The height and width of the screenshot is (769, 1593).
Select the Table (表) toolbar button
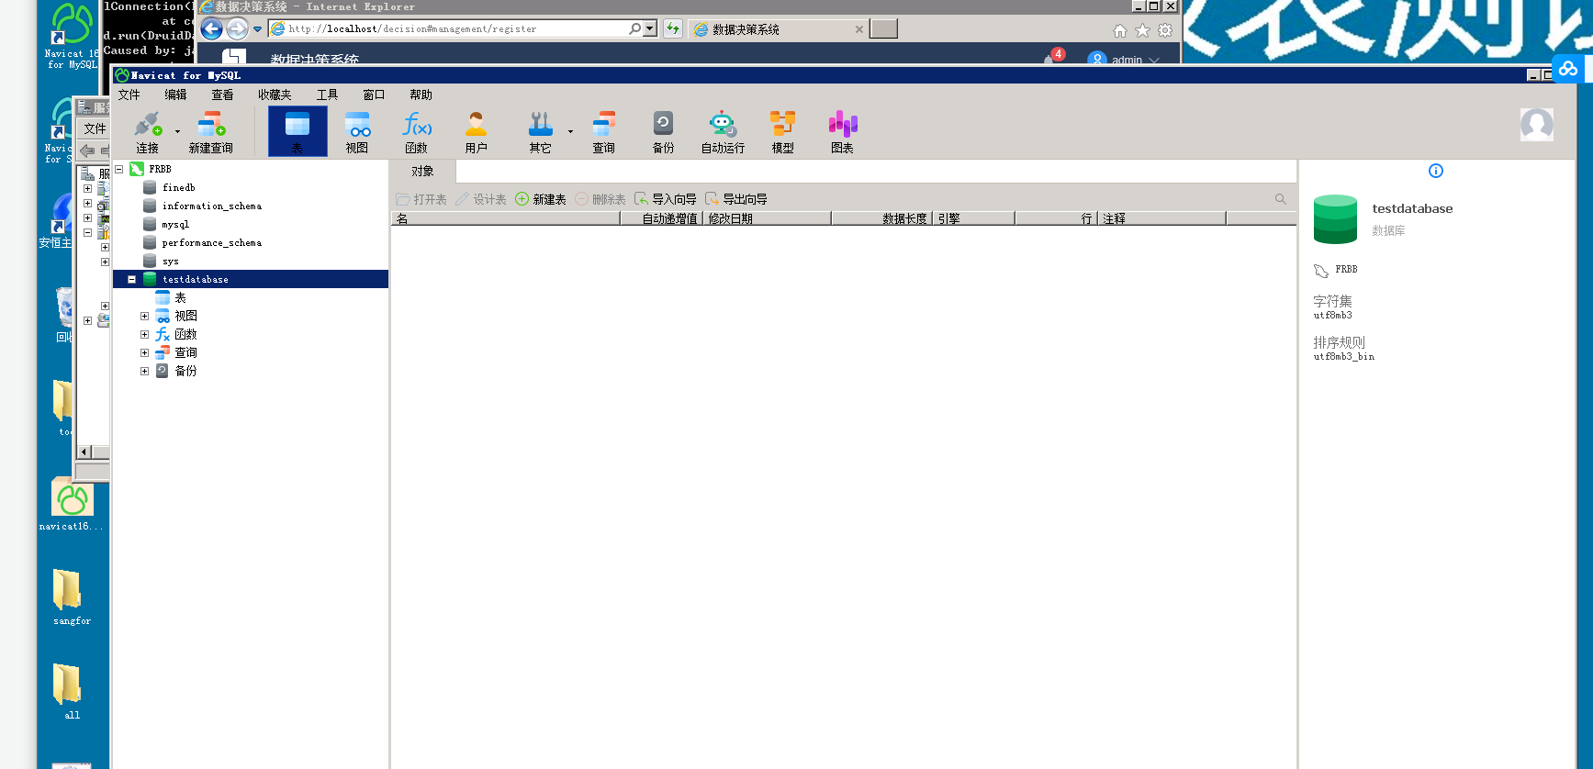(297, 131)
